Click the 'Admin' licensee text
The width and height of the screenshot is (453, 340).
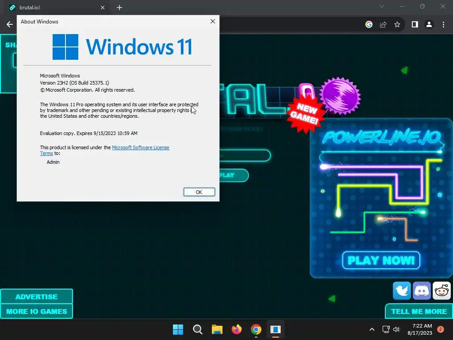coord(53,162)
